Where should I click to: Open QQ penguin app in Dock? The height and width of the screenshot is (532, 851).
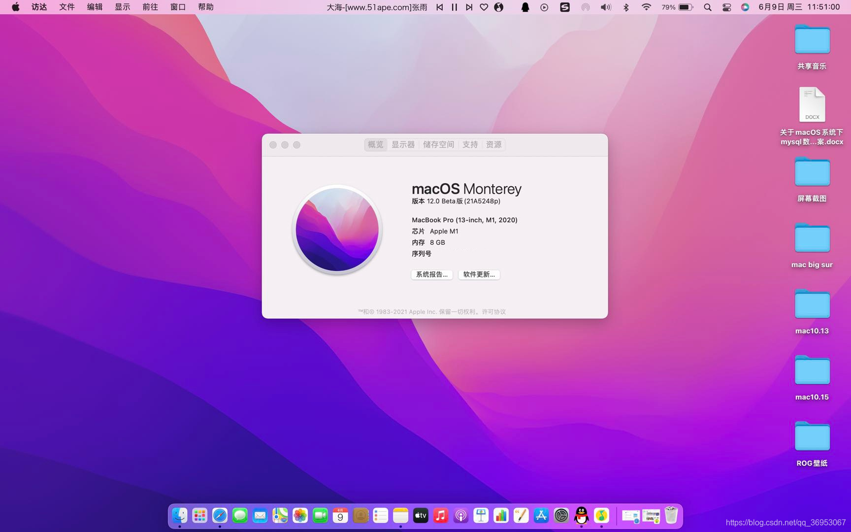582,516
